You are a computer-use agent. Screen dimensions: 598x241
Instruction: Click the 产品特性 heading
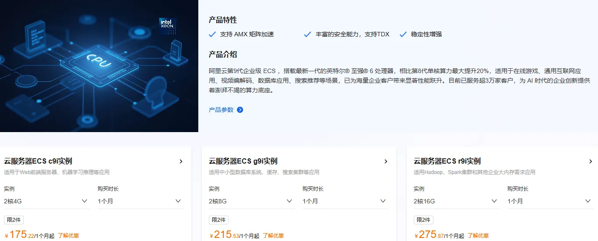223,20
